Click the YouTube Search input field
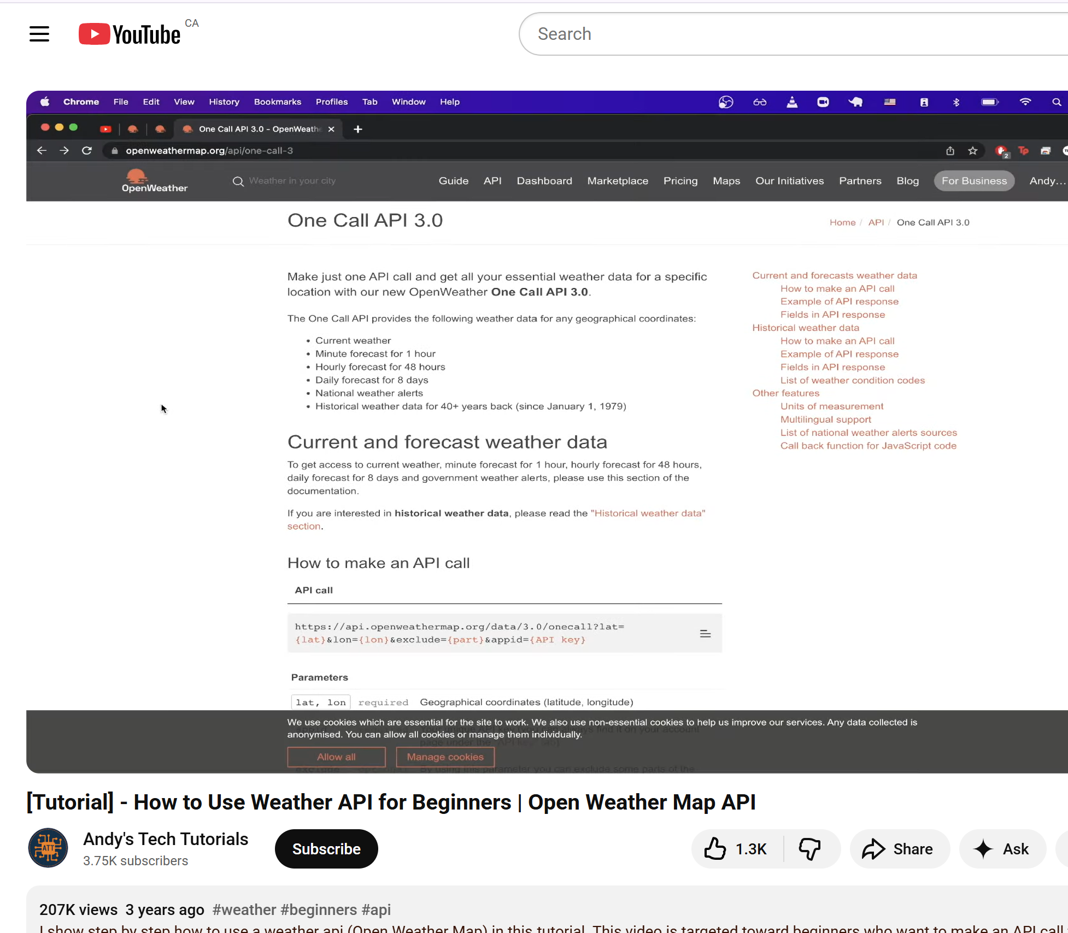1068x933 pixels. pos(765,34)
